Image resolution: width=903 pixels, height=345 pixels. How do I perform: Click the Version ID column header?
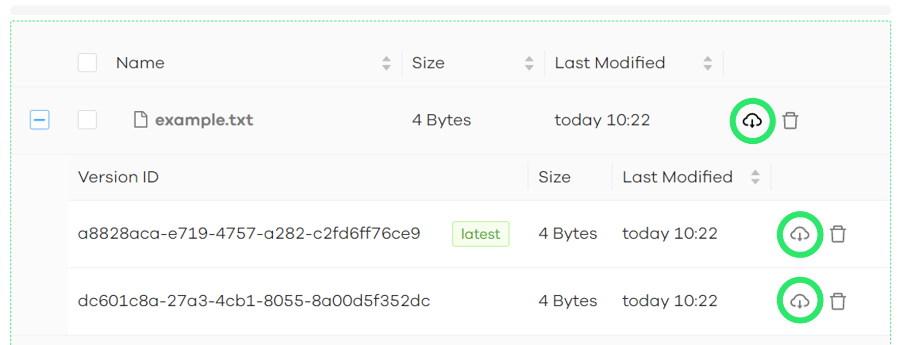click(x=118, y=177)
